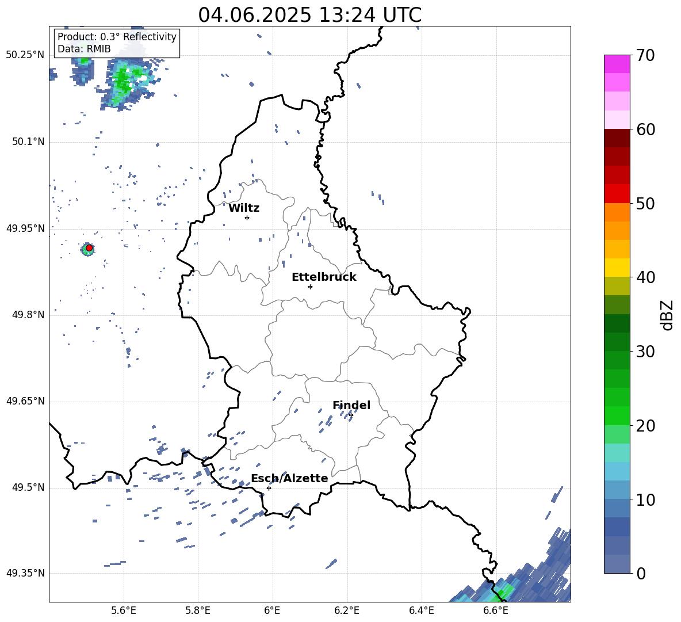Pick the bright green swatch just above the 20 tick
The width and height of the screenshot is (681, 622).
[x=617, y=416]
